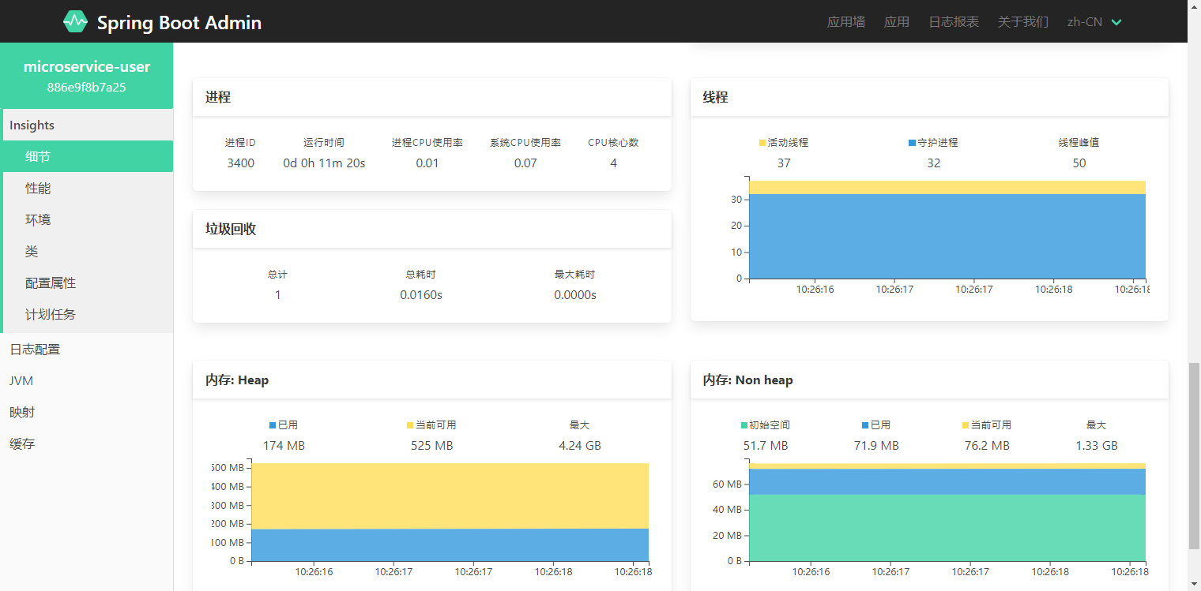Screen dimensions: 1201x591
Task: Click the Non heap value 51.7 MB
Action: [x=766, y=446]
